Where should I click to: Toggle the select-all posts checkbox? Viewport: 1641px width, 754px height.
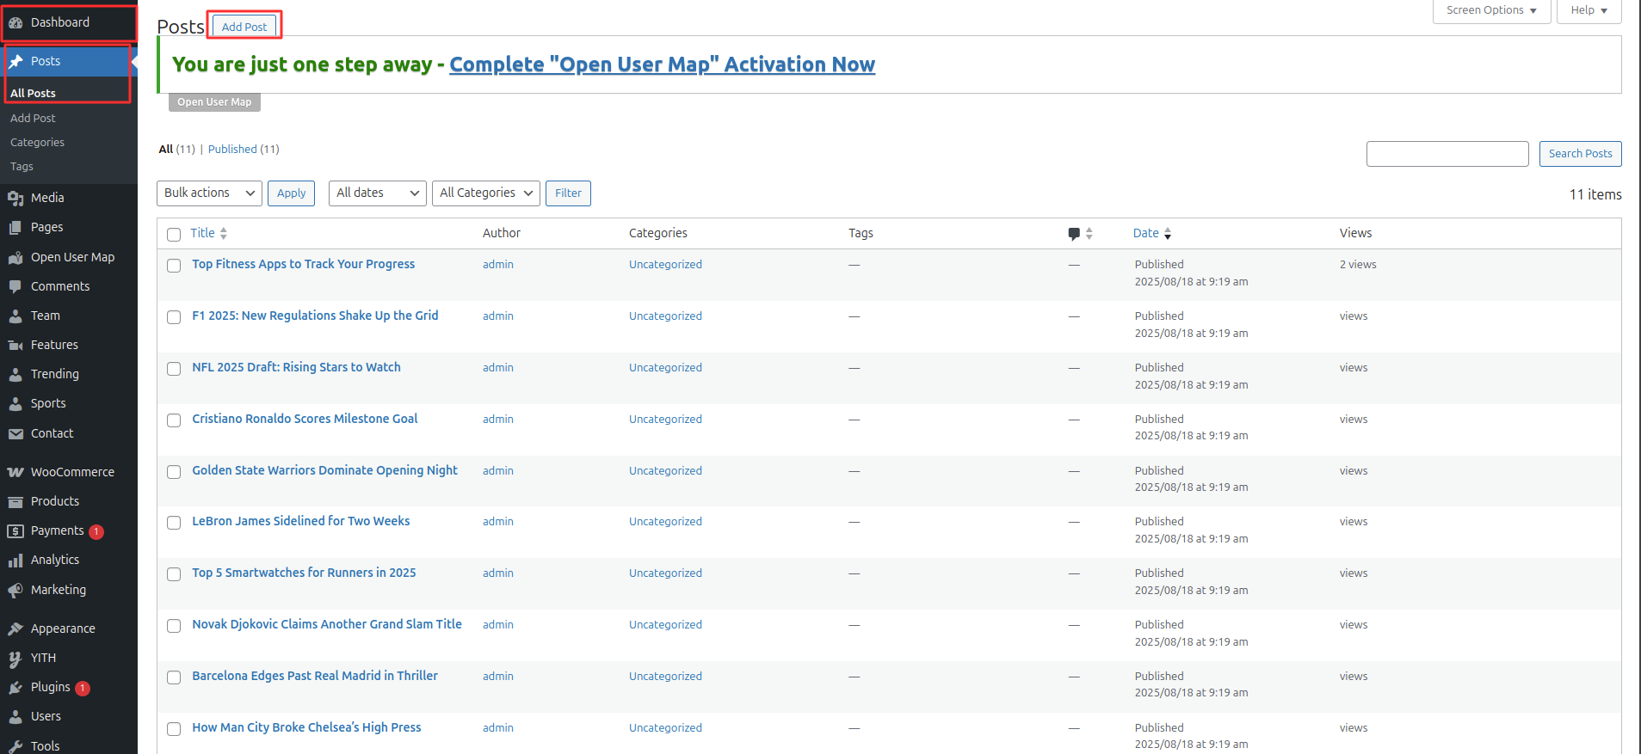(x=174, y=235)
